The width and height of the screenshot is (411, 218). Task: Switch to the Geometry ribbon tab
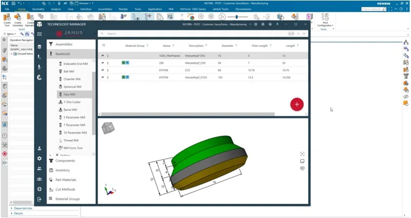[38, 9]
